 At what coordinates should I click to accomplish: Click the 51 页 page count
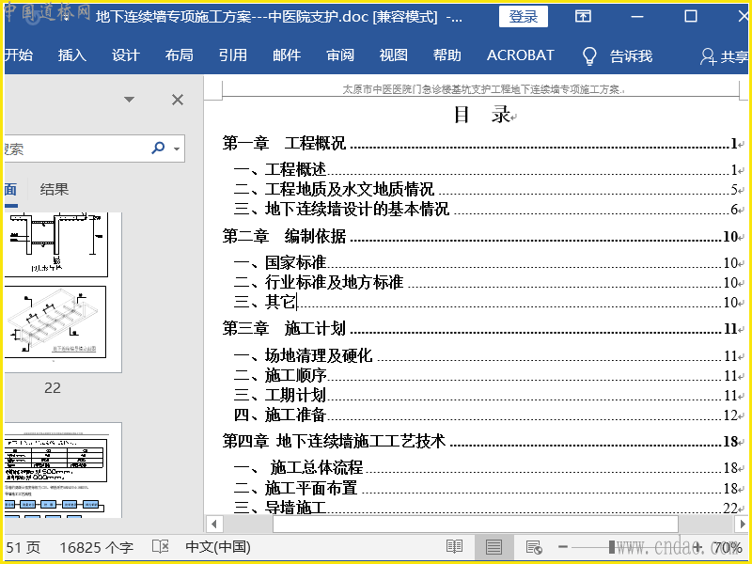tap(23, 547)
